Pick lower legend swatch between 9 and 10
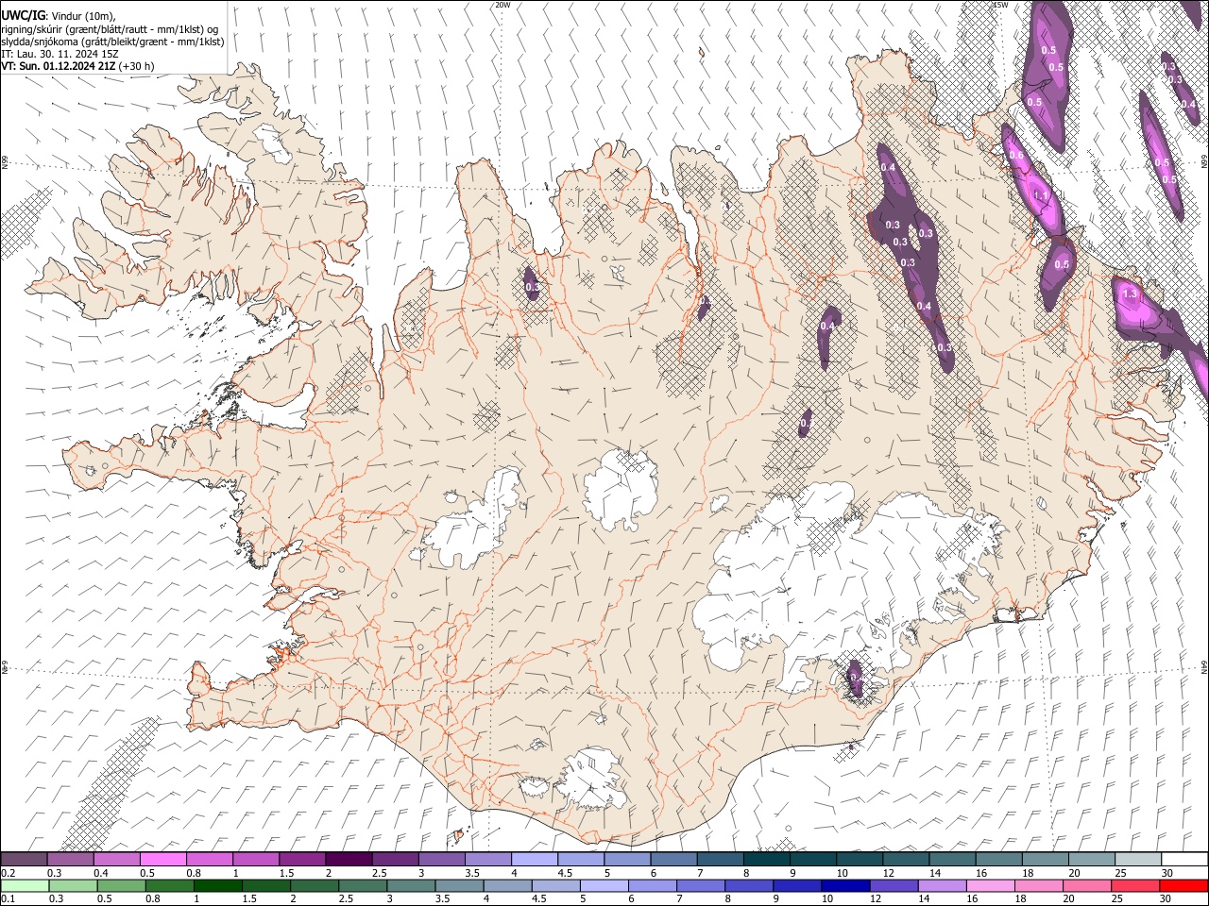The image size is (1209, 906). (x=796, y=885)
